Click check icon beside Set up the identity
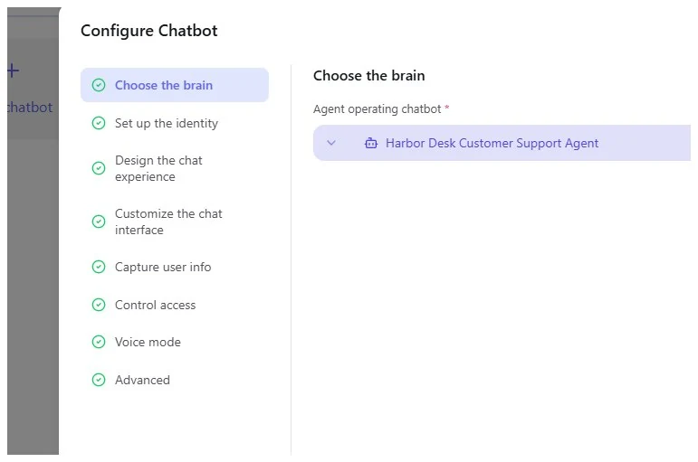 pos(99,123)
